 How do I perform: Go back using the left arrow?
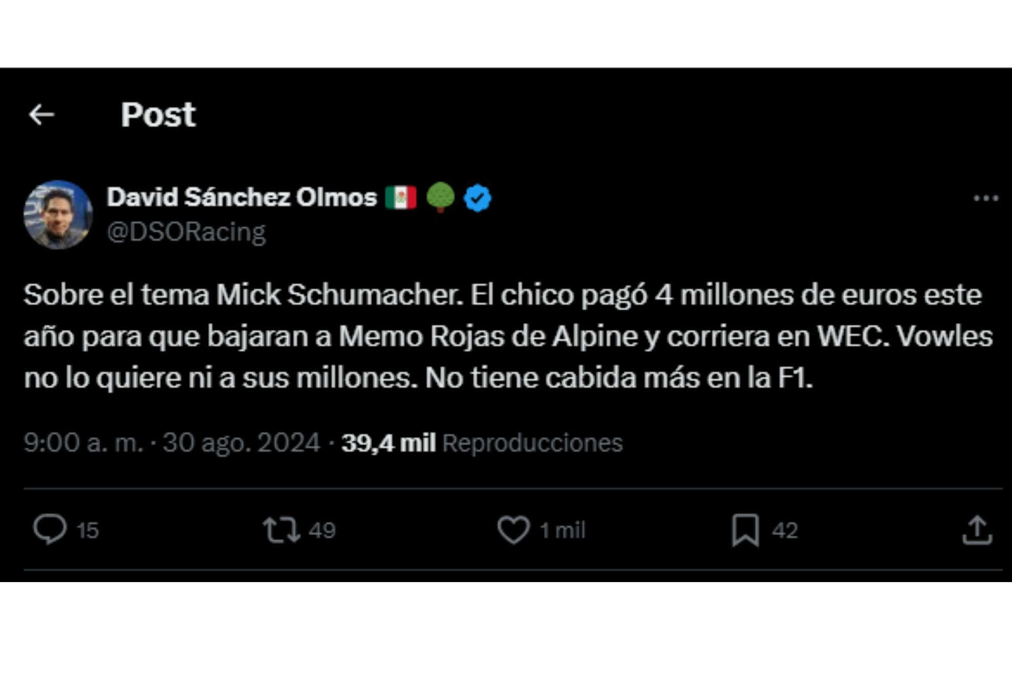[x=41, y=114]
